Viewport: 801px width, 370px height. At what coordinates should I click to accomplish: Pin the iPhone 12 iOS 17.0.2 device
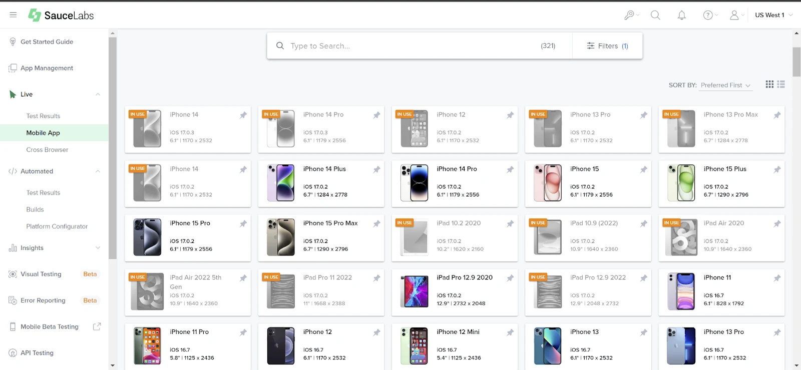pos(510,115)
